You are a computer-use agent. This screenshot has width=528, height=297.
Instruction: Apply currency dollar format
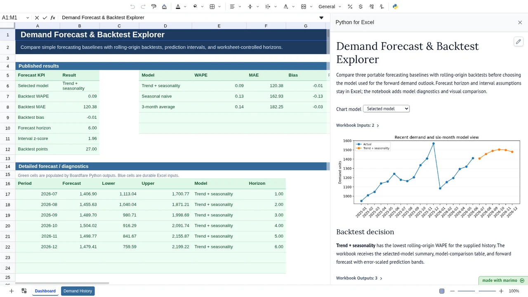coord(361,7)
